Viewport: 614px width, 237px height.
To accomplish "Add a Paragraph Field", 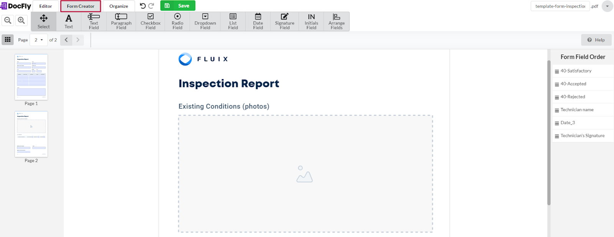I will [121, 21].
